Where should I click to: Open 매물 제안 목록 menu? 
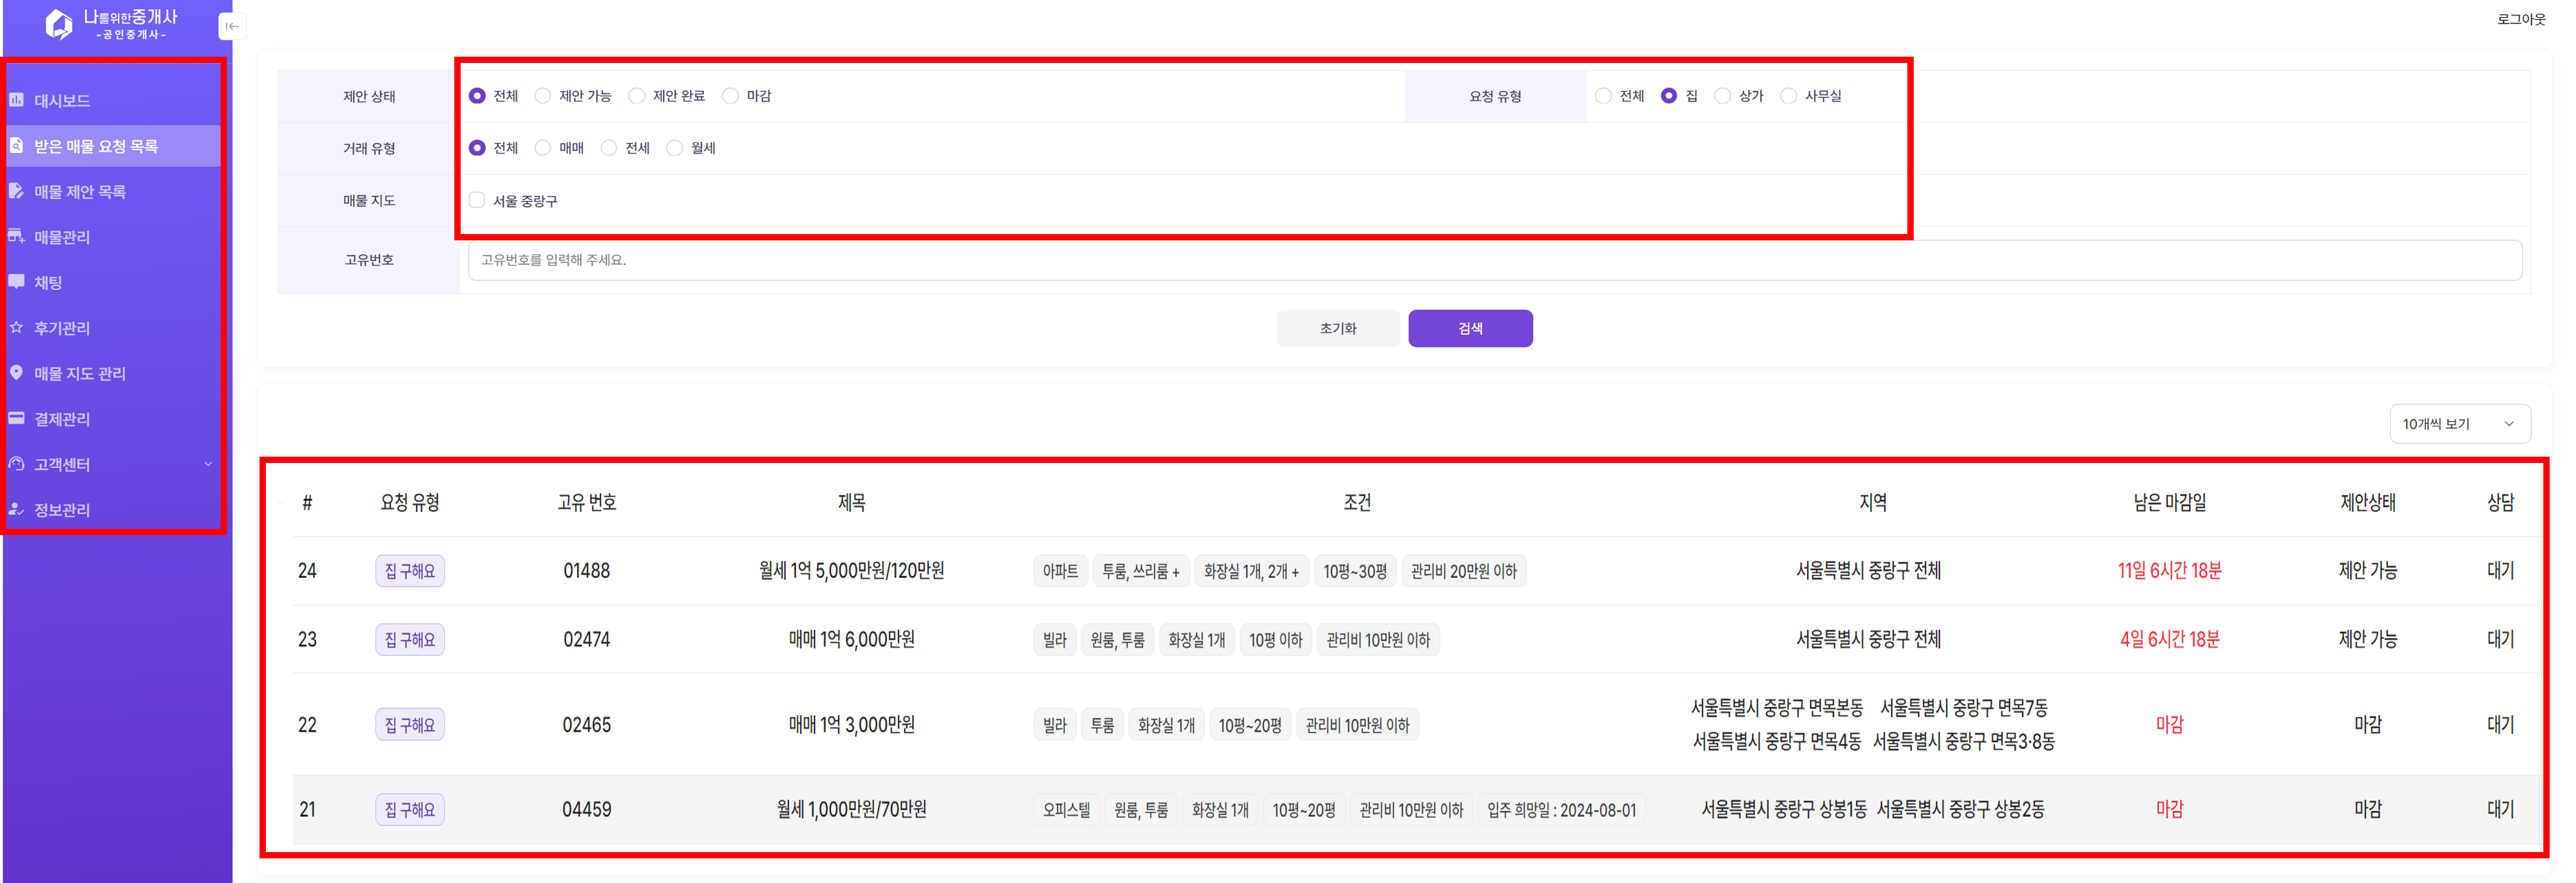(80, 191)
